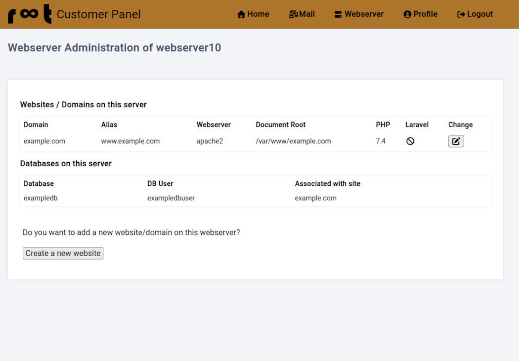This screenshot has height=361, width=519.
Task: Click the sign-out arrow Logout icon
Action: (461, 14)
